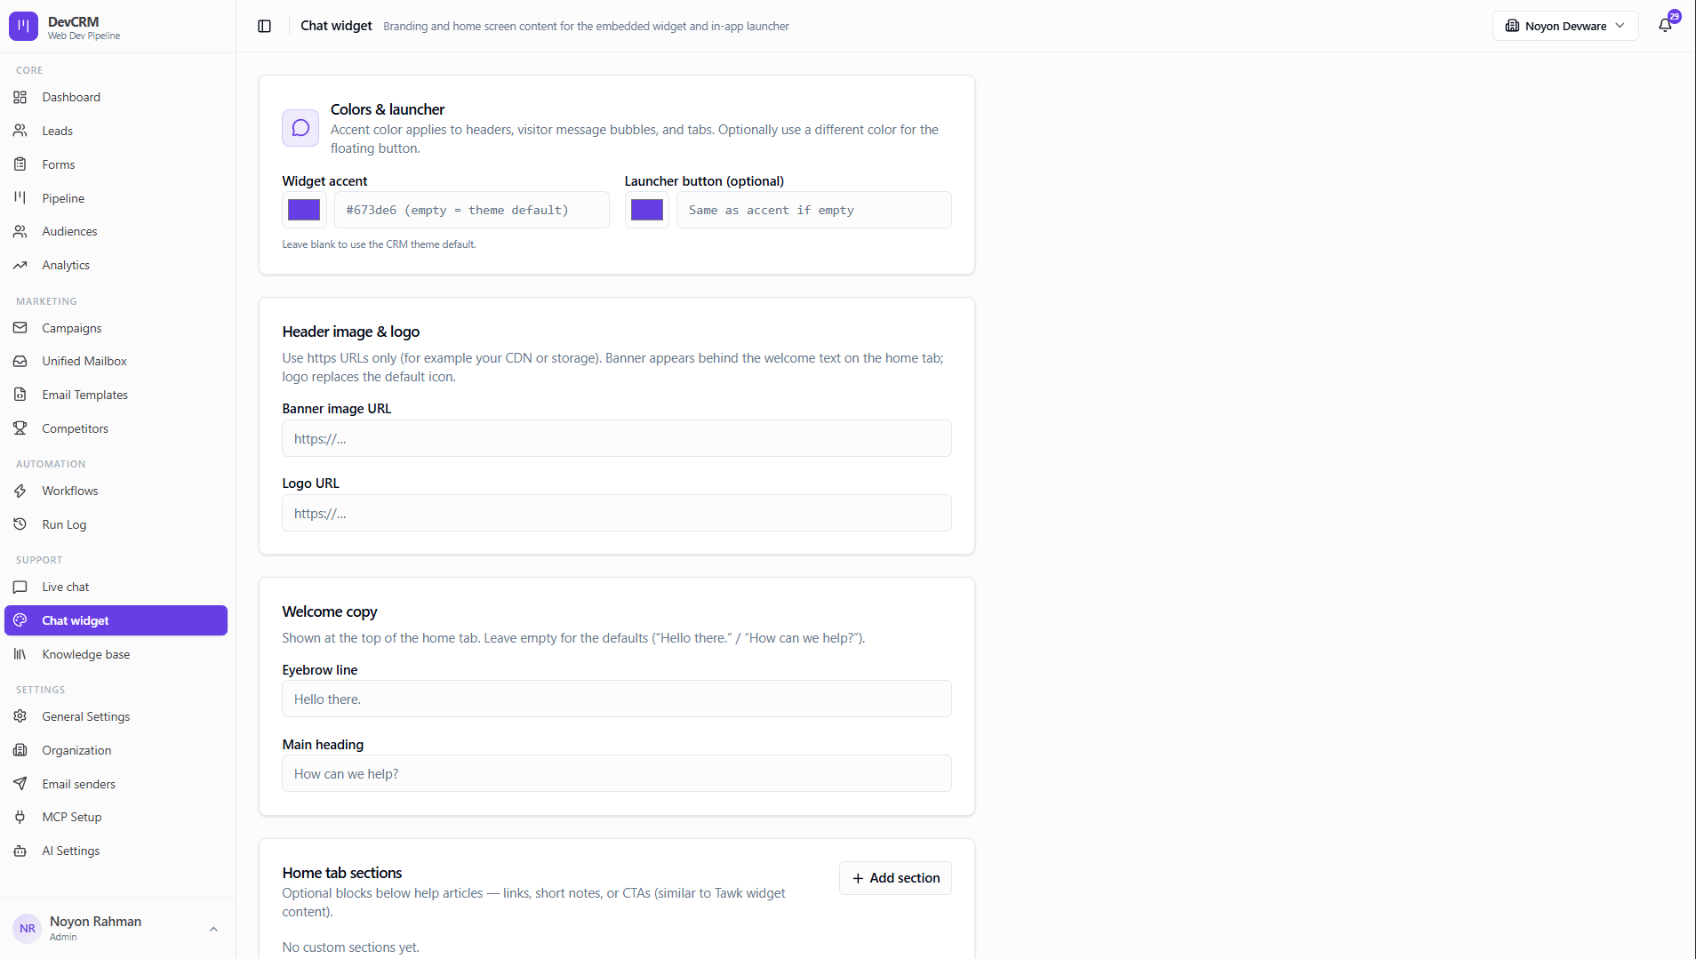Select Chat widget sidebar item

click(116, 620)
